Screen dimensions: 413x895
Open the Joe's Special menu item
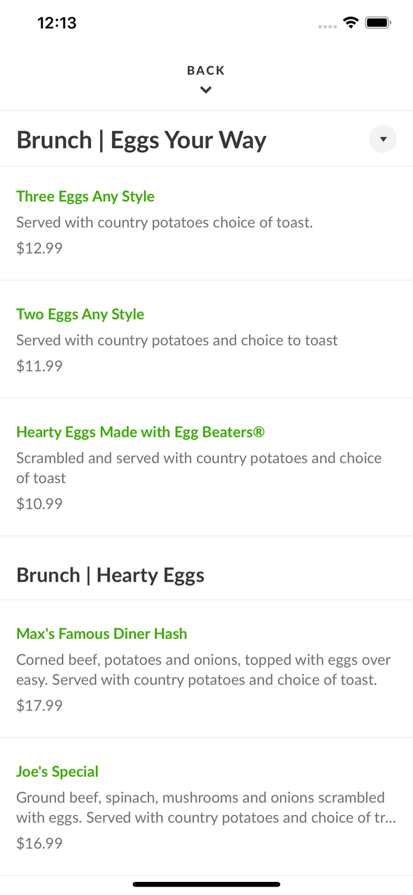(57, 771)
